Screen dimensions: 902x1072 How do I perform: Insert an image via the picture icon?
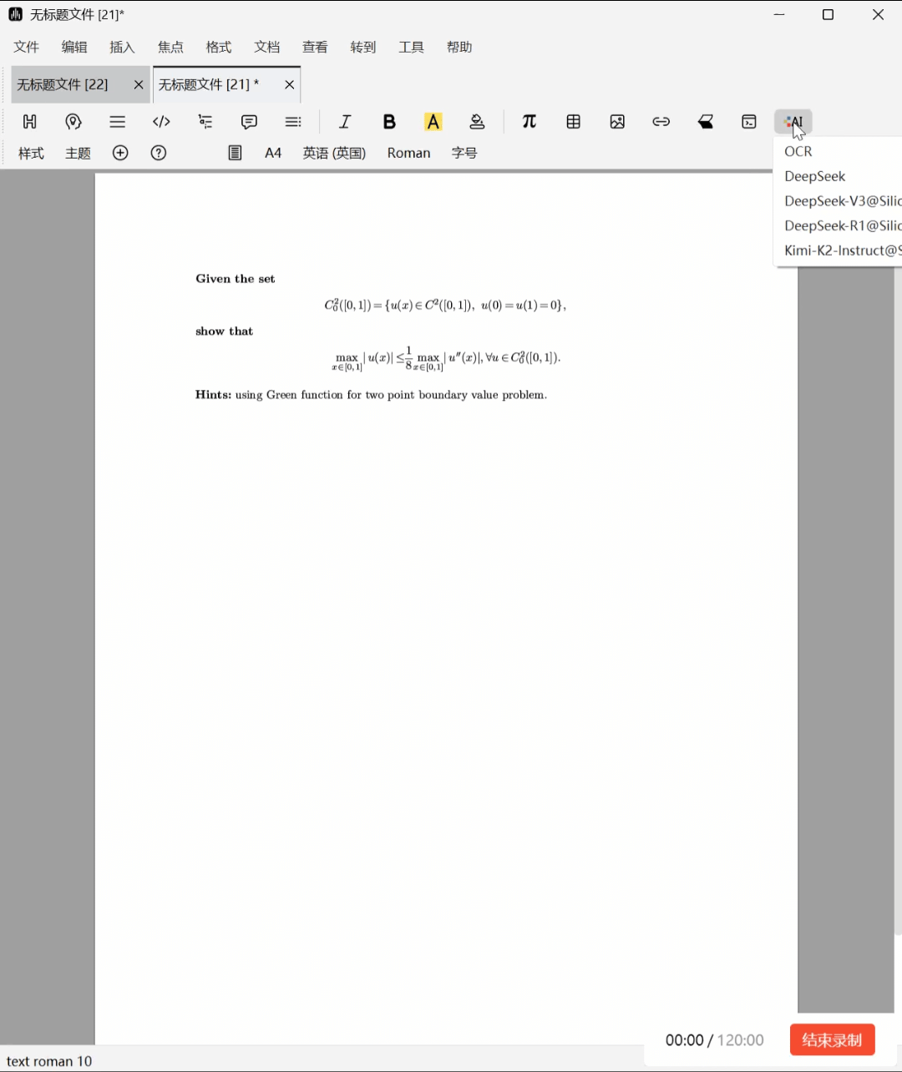pos(617,122)
